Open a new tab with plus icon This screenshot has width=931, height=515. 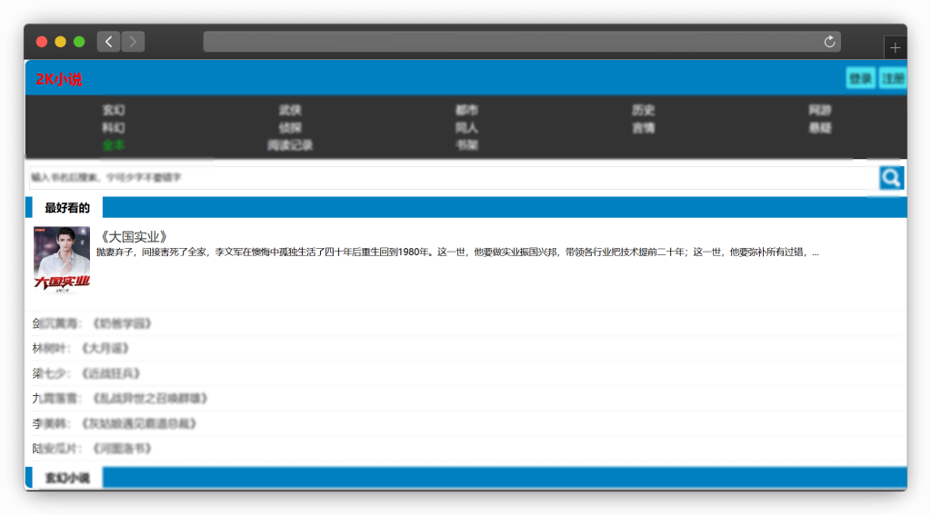[896, 48]
